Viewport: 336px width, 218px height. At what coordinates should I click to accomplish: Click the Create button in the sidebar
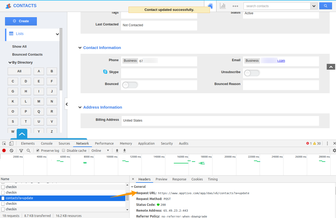(x=21, y=21)
